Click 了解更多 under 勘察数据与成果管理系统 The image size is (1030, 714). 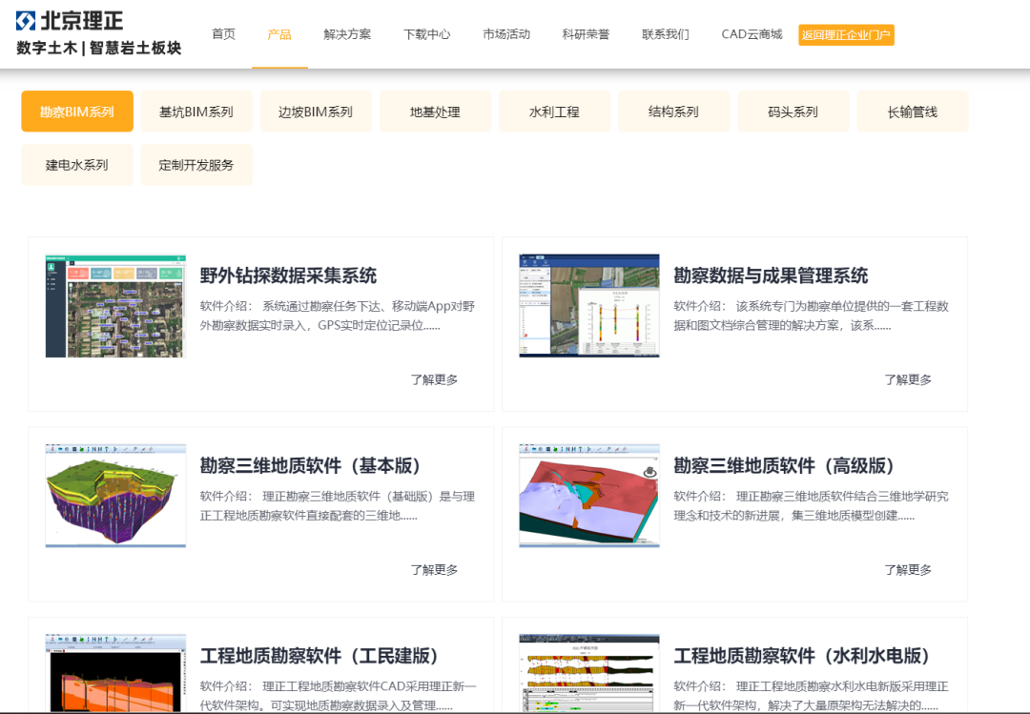907,379
